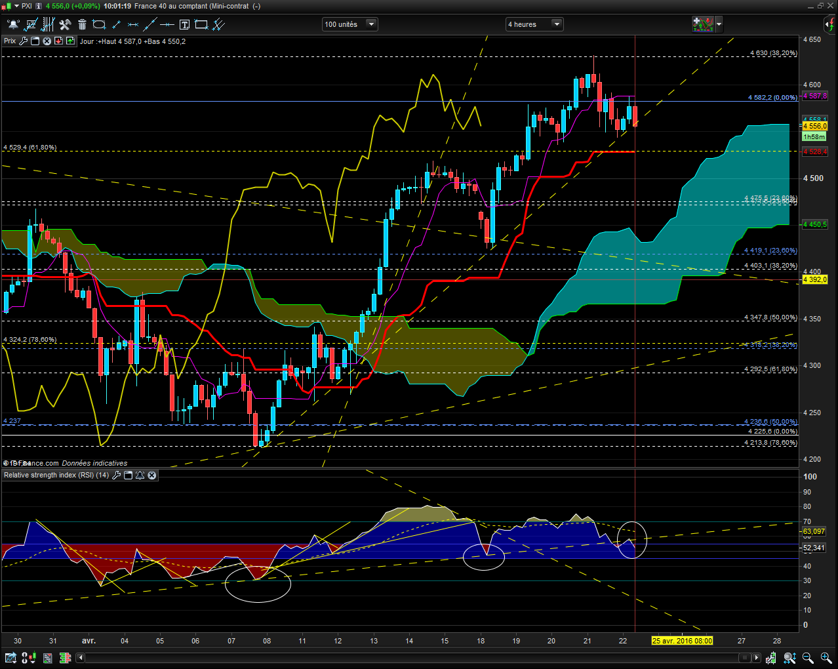Image resolution: width=838 pixels, height=669 pixels.
Task: Open the PXI title bar dropdown arrow
Action: tap(16, 6)
